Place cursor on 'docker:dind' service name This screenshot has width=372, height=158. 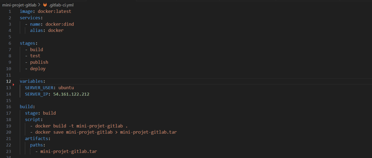[60, 24]
